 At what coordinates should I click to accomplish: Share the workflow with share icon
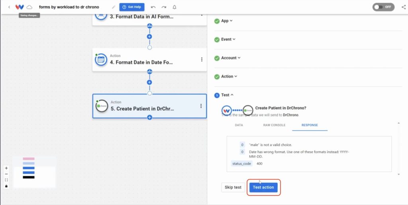tap(404, 7)
